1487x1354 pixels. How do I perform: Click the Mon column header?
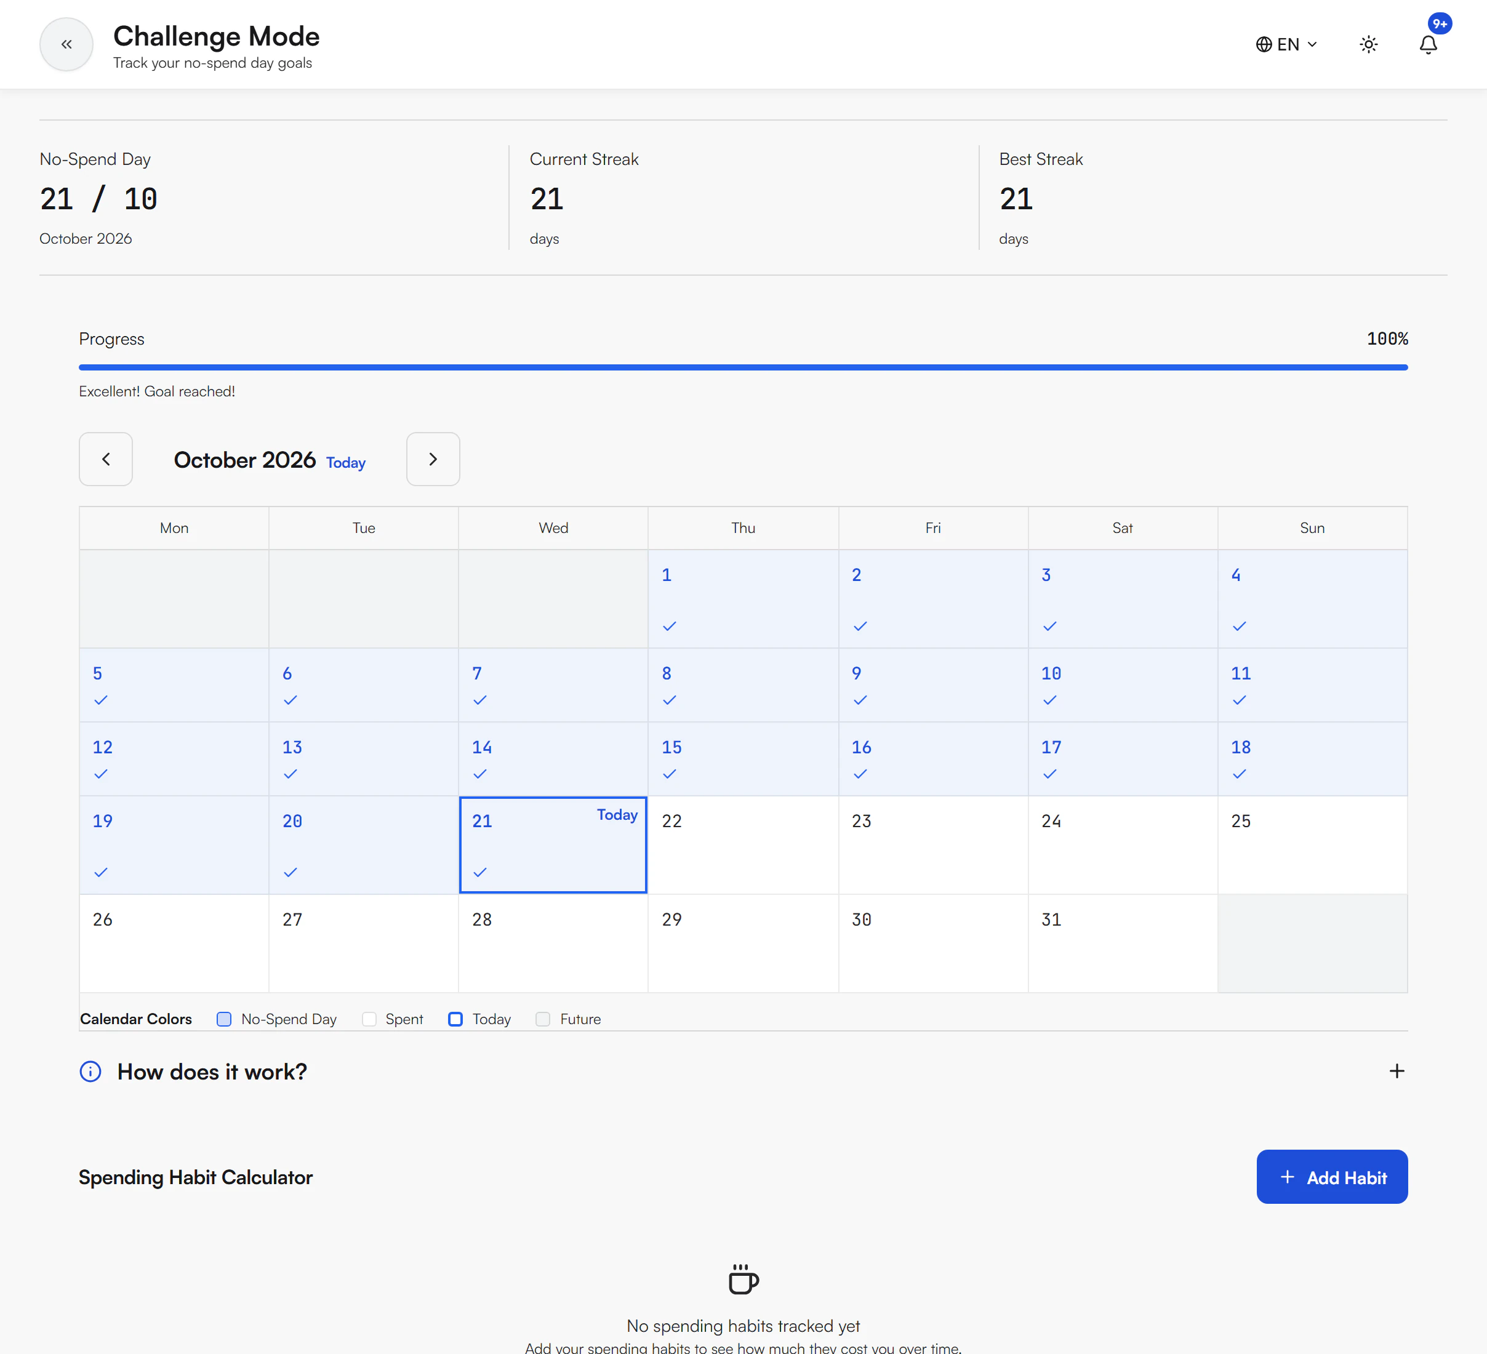click(174, 527)
